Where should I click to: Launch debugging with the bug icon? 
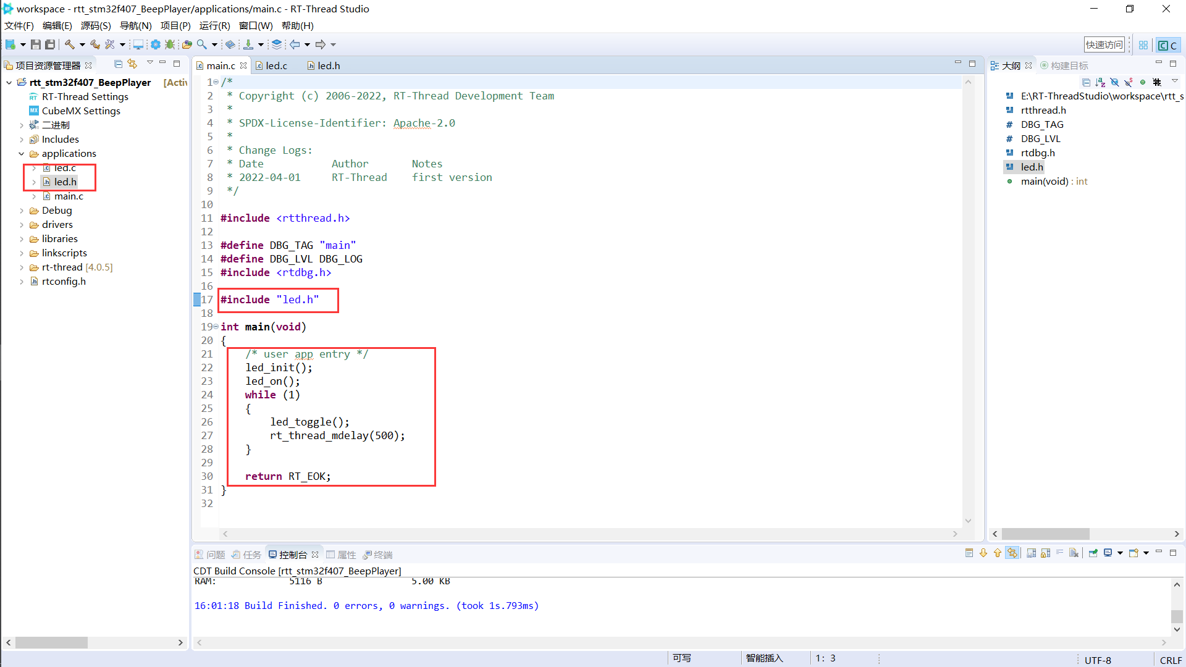[x=169, y=44]
